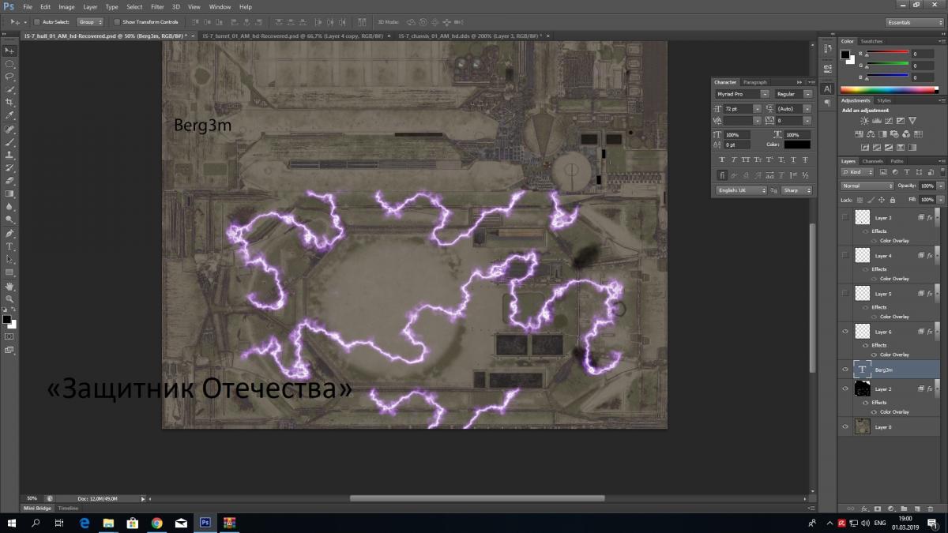This screenshot has height=533, width=948.
Task: Open the Myriad Pro font dropdown
Action: coord(741,94)
